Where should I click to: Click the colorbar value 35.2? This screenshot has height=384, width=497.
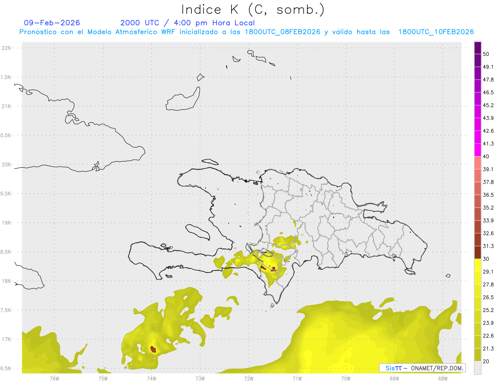coord(488,208)
